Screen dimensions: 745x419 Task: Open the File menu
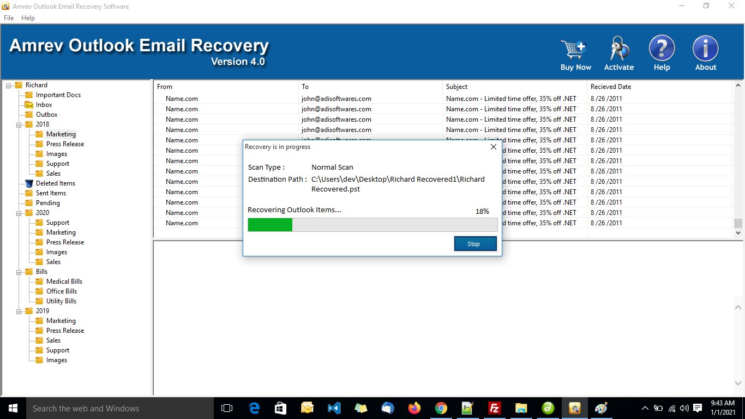(x=8, y=17)
